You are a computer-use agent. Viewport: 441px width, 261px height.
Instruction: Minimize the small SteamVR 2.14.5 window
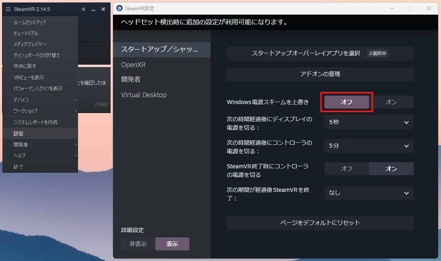pyautogui.click(x=93, y=9)
